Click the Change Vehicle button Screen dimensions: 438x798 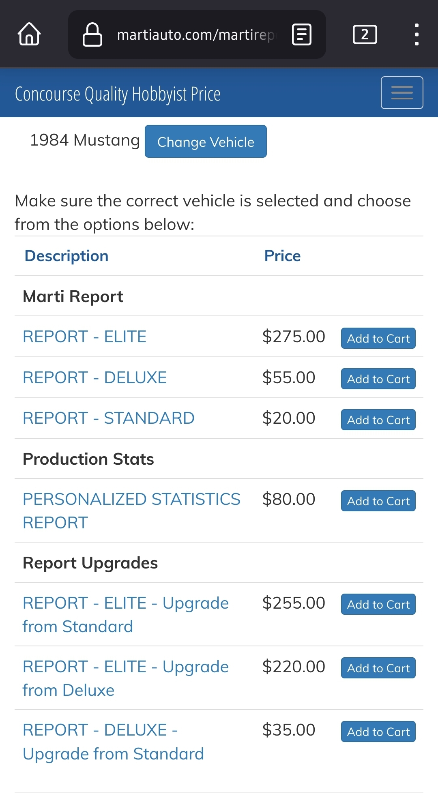pos(206,142)
